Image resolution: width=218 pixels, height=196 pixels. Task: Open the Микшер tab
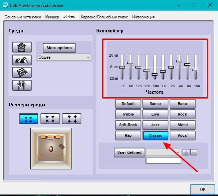(x=52, y=17)
